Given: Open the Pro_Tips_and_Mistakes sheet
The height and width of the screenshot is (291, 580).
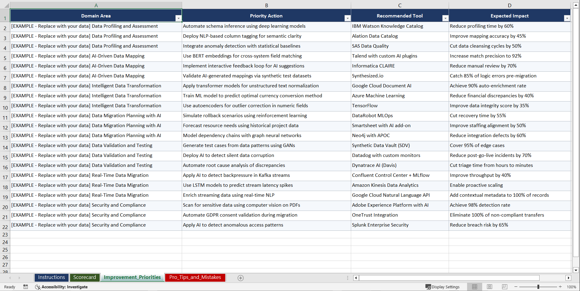Looking at the screenshot, I should click(x=195, y=277).
